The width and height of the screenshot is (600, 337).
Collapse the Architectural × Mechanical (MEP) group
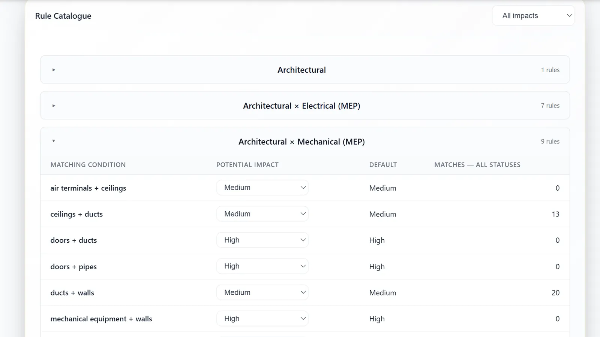(x=304, y=142)
